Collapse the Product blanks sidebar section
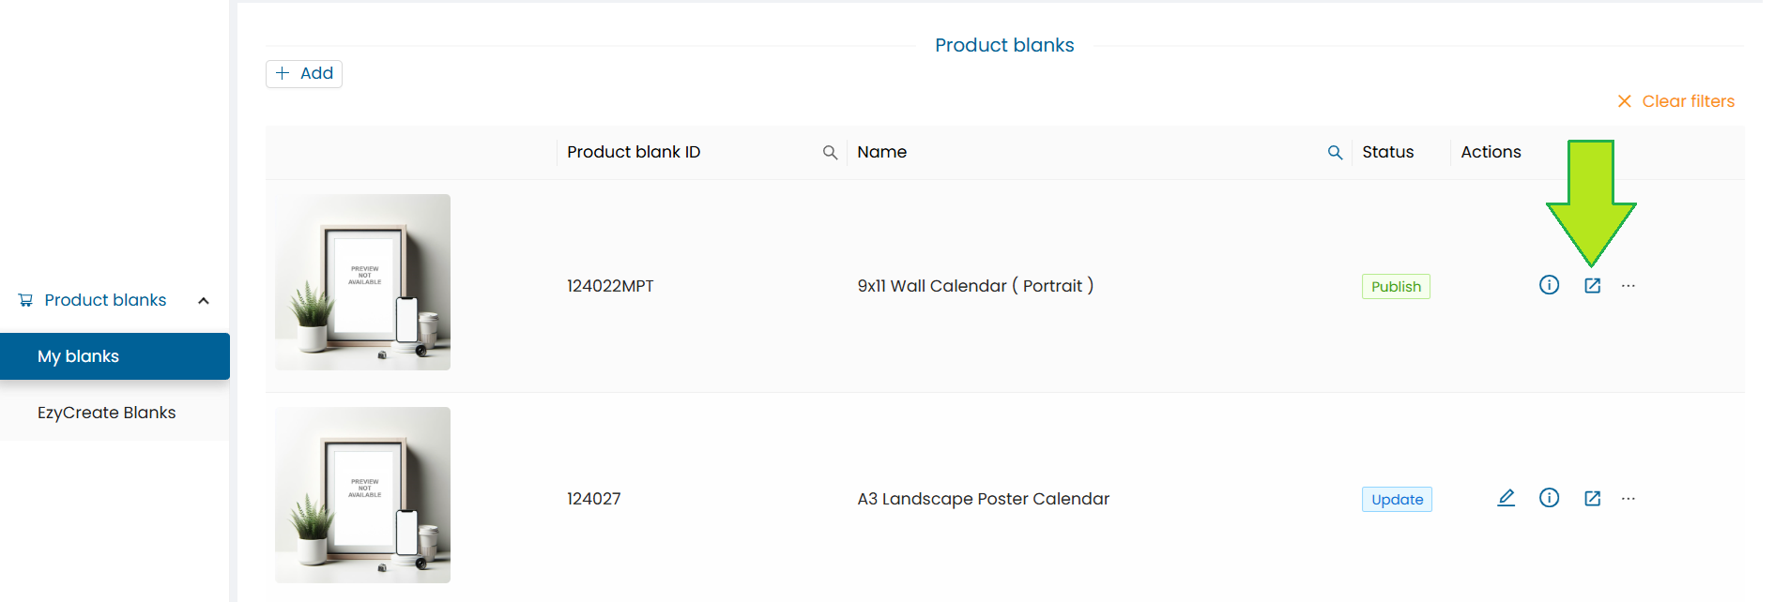 point(204,301)
